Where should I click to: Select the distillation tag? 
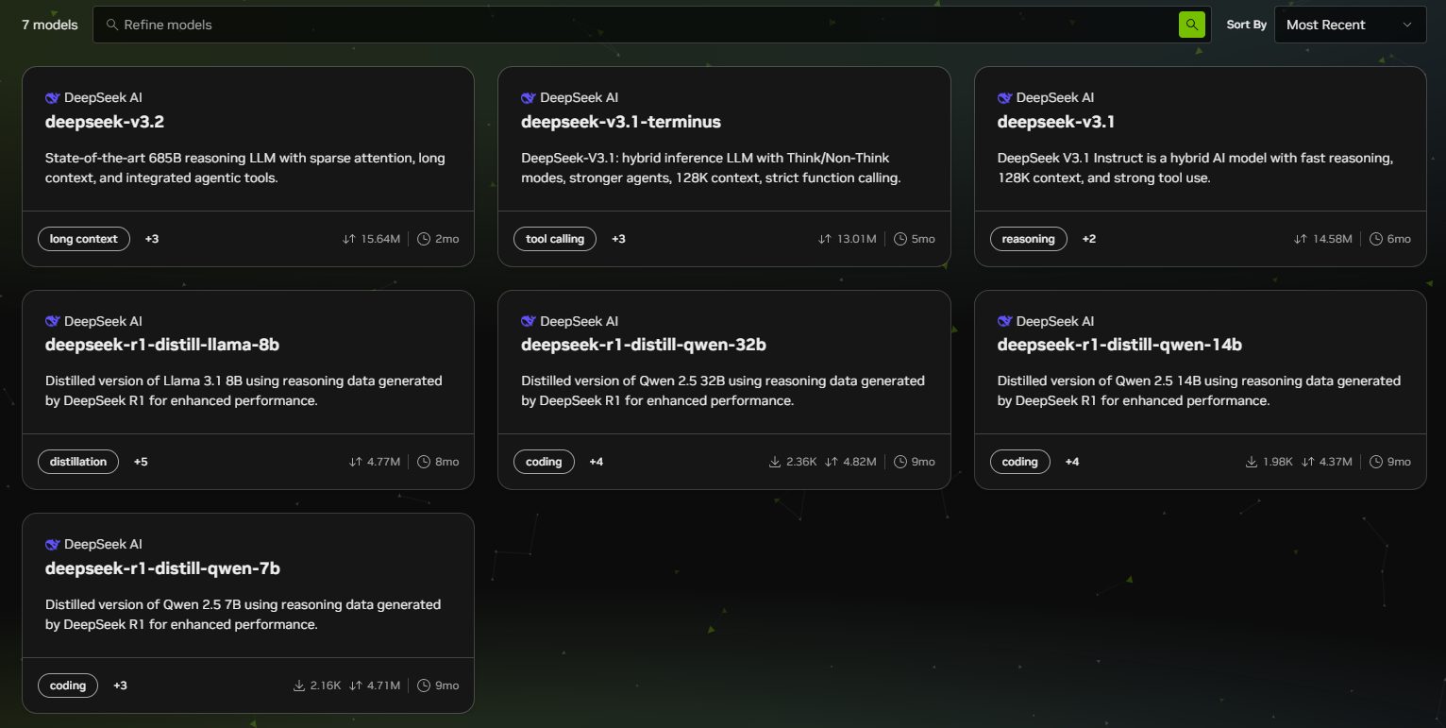pos(78,462)
